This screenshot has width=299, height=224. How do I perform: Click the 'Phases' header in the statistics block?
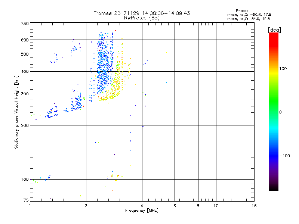pos(242,11)
